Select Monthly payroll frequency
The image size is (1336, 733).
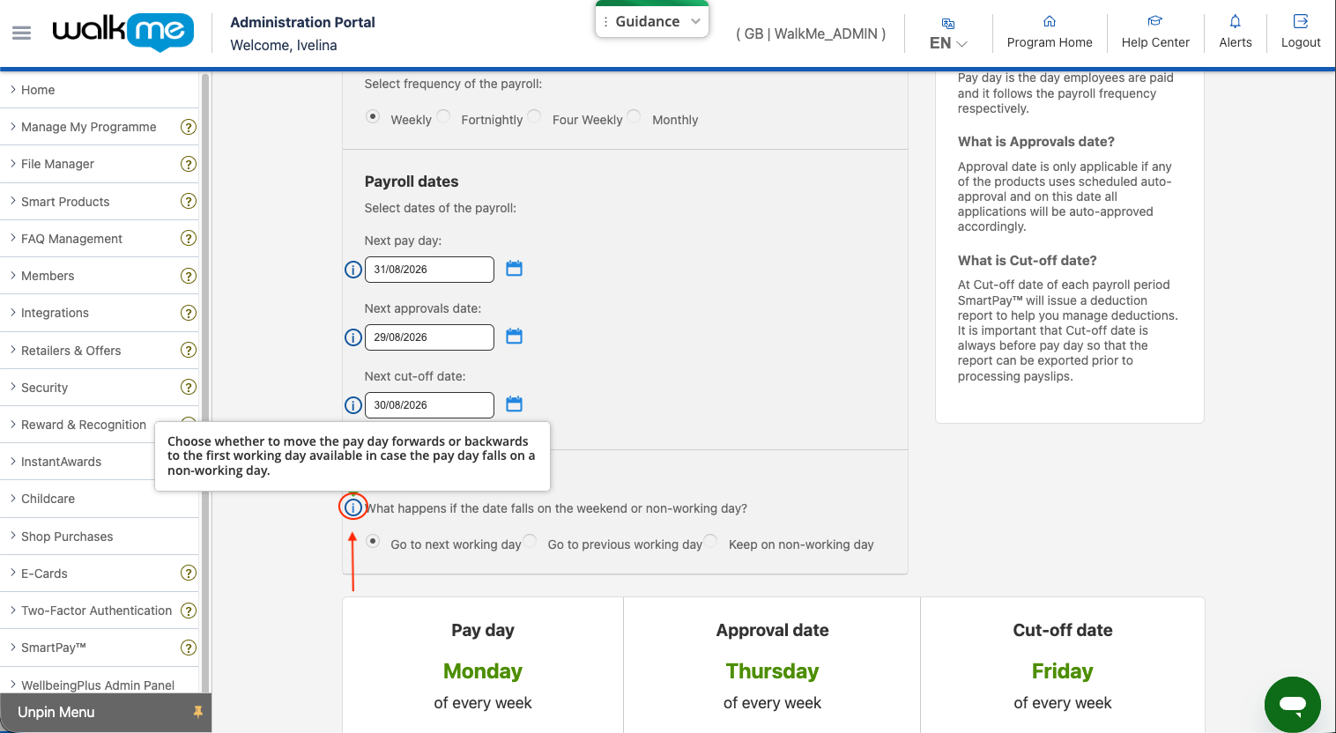(x=634, y=116)
